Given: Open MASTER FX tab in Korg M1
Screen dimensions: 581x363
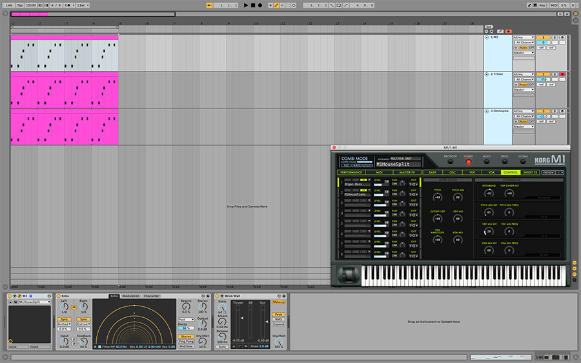Looking at the screenshot, I should 407,172.
